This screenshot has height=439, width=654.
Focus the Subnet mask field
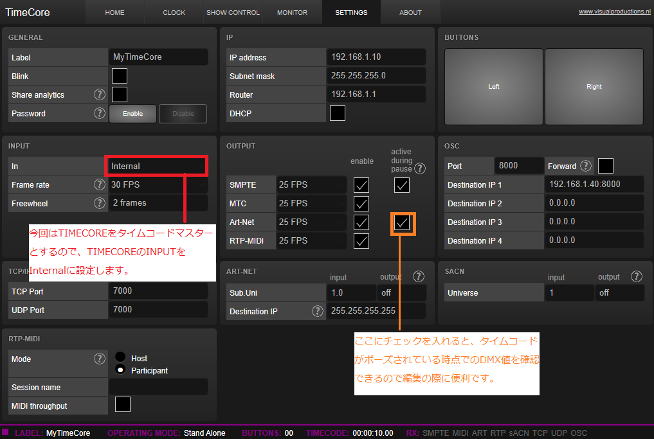[376, 76]
